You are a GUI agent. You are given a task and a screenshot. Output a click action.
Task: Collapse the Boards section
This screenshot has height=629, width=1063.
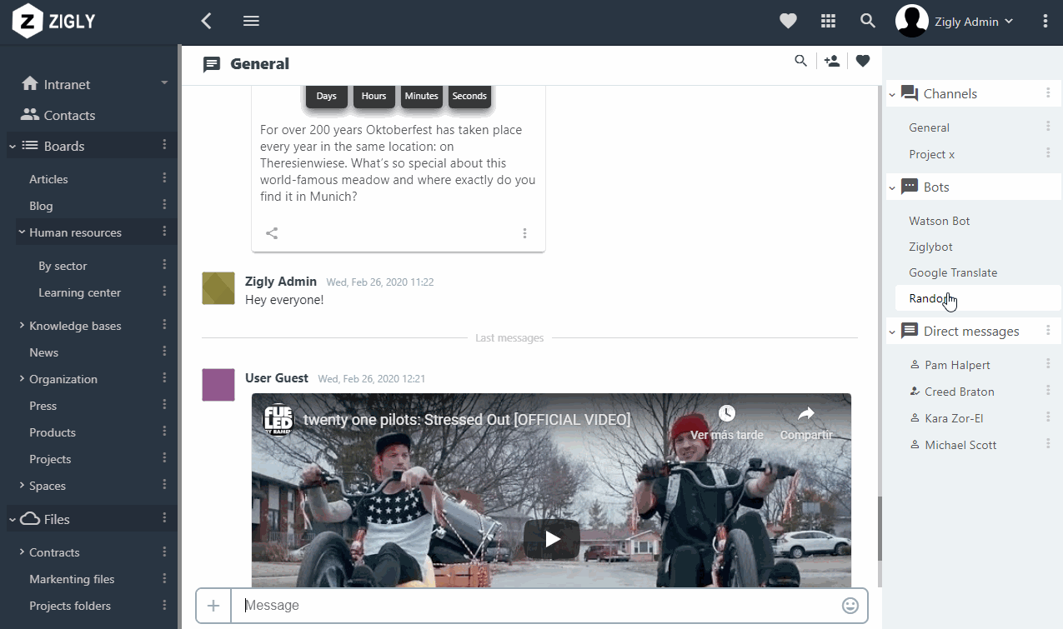(13, 146)
